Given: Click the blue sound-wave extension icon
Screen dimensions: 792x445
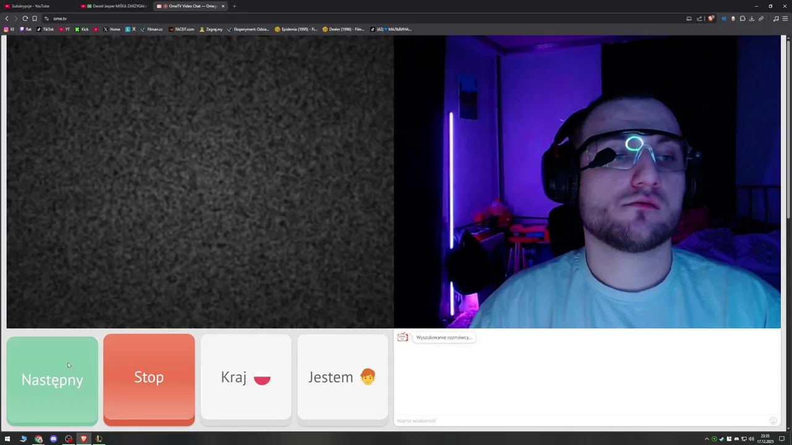Looking at the screenshot, I should pyautogui.click(x=724, y=19).
